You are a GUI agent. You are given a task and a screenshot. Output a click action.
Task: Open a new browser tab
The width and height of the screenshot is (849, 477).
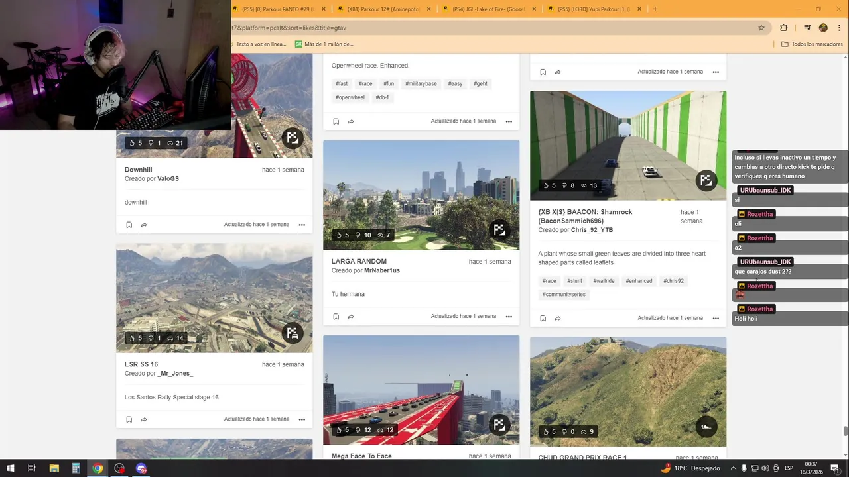(x=655, y=9)
